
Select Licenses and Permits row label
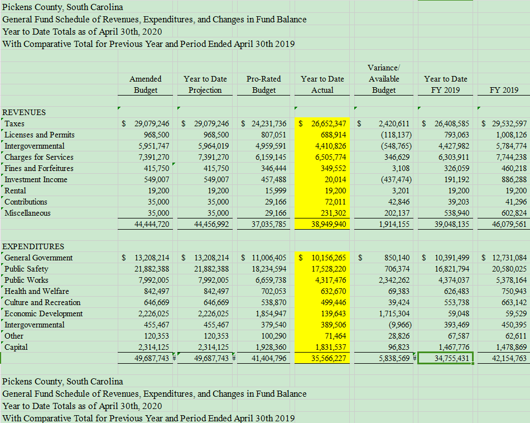(x=39, y=135)
